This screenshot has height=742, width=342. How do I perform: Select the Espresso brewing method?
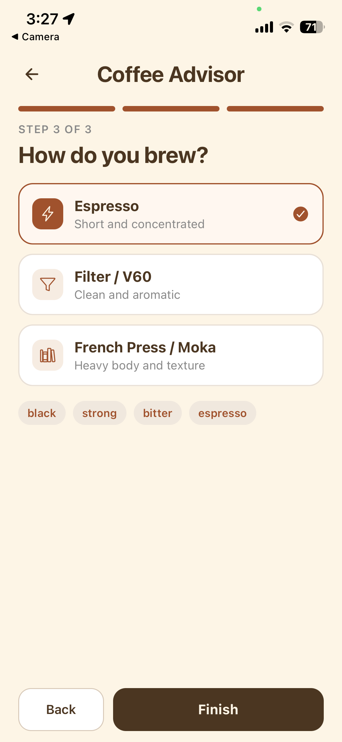(x=171, y=214)
